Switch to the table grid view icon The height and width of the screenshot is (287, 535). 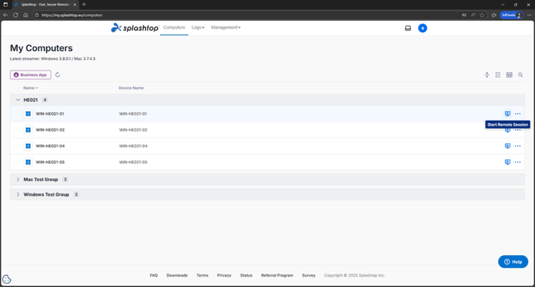[509, 75]
